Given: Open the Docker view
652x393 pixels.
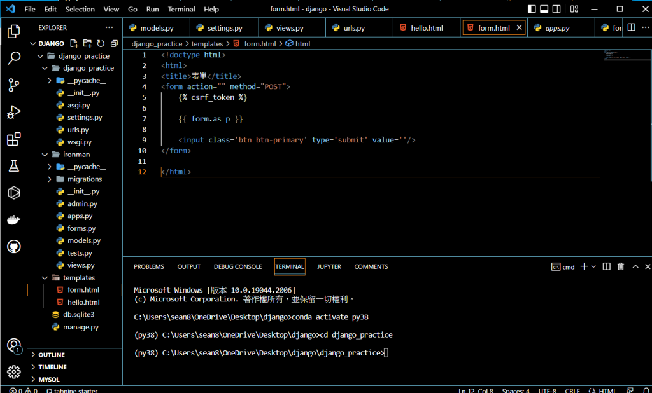Looking at the screenshot, I should (x=14, y=220).
